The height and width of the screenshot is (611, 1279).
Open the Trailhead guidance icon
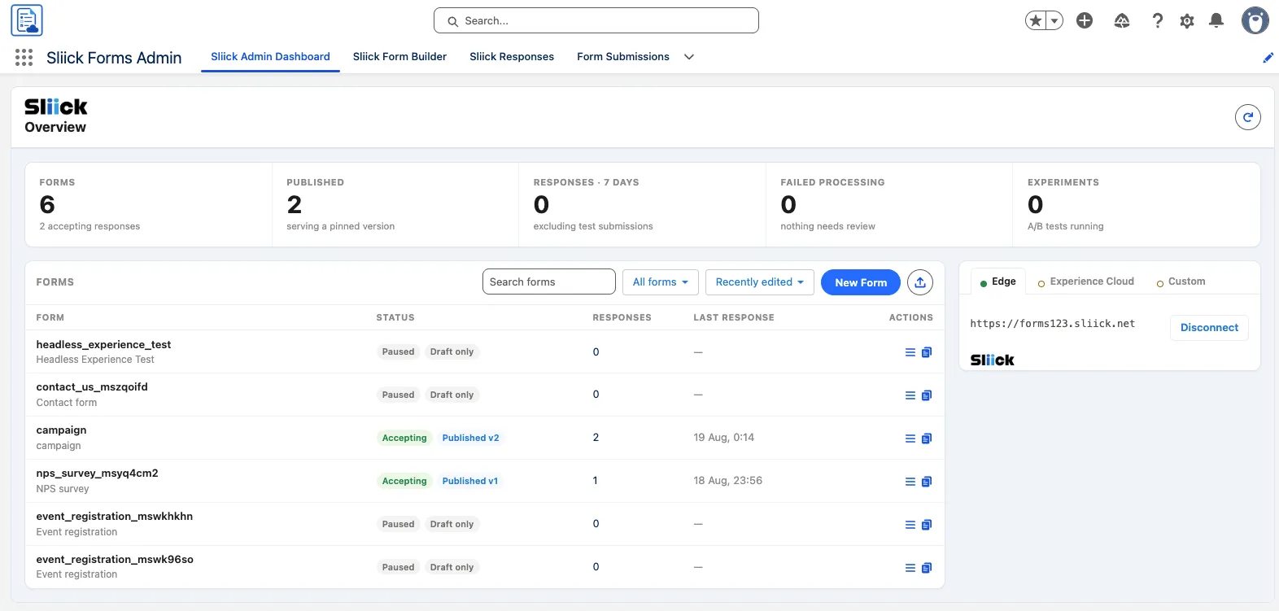(x=1122, y=20)
